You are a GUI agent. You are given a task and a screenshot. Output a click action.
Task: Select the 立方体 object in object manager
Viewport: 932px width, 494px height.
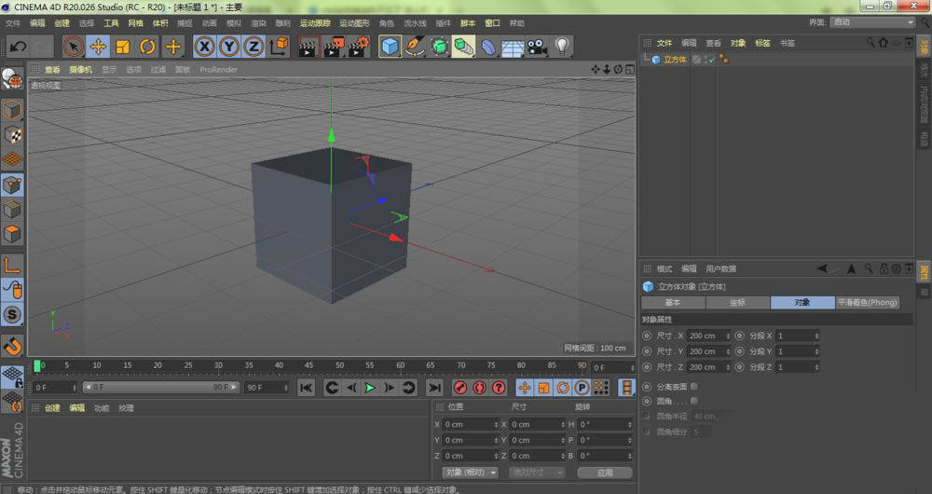(675, 60)
